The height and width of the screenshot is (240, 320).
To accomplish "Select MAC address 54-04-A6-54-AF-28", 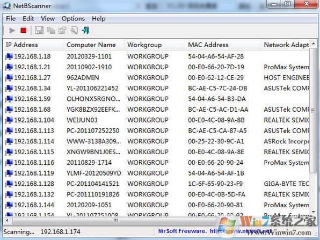I will (x=216, y=56).
